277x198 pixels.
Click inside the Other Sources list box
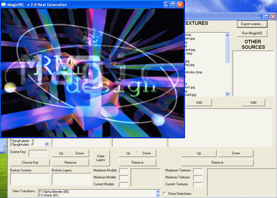253,74
